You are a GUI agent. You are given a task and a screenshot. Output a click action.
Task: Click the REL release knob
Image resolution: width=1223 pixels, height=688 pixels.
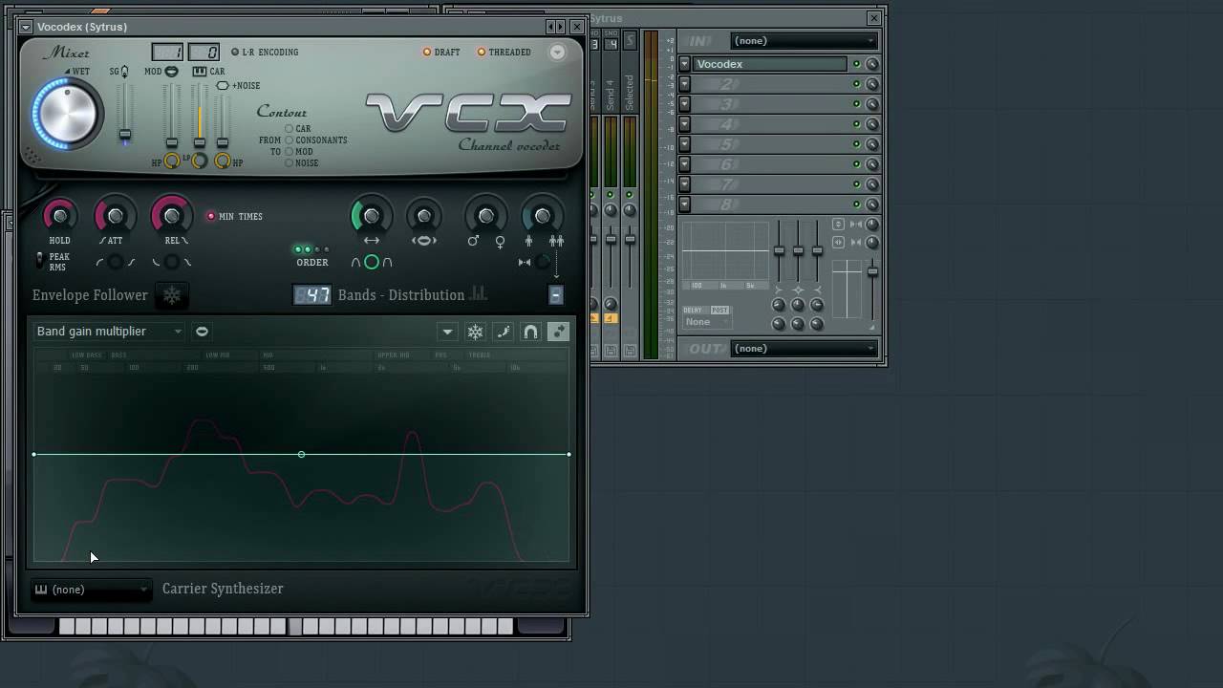(x=173, y=217)
